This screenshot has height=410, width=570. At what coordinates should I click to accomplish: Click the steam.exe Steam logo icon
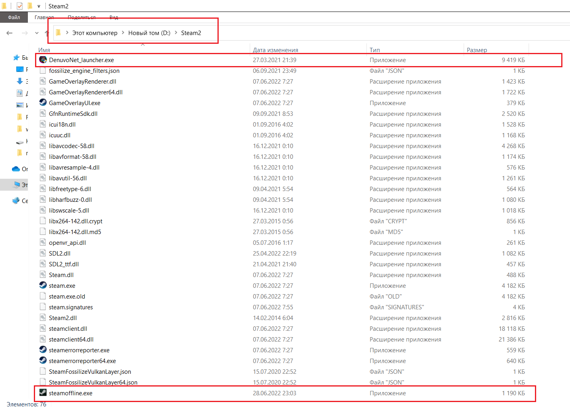[x=43, y=285]
